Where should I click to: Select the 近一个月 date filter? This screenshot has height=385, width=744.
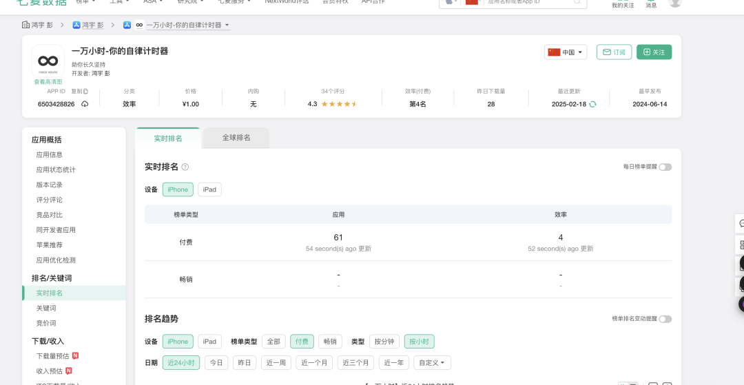314,363
